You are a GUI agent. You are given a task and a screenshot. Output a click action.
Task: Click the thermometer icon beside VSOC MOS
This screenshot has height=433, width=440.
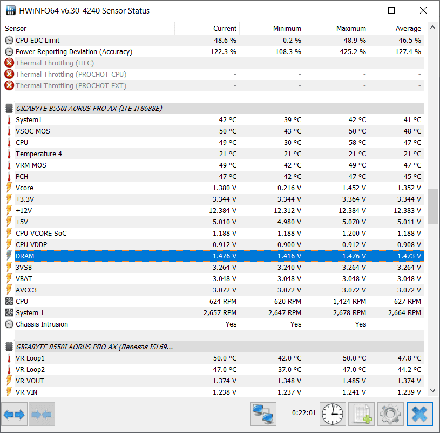(x=9, y=131)
